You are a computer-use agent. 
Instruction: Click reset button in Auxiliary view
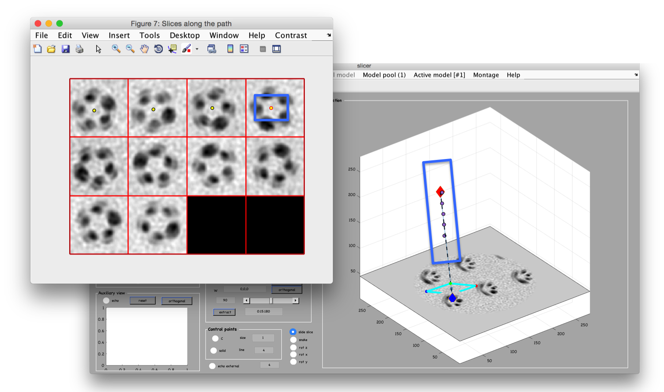(x=143, y=301)
